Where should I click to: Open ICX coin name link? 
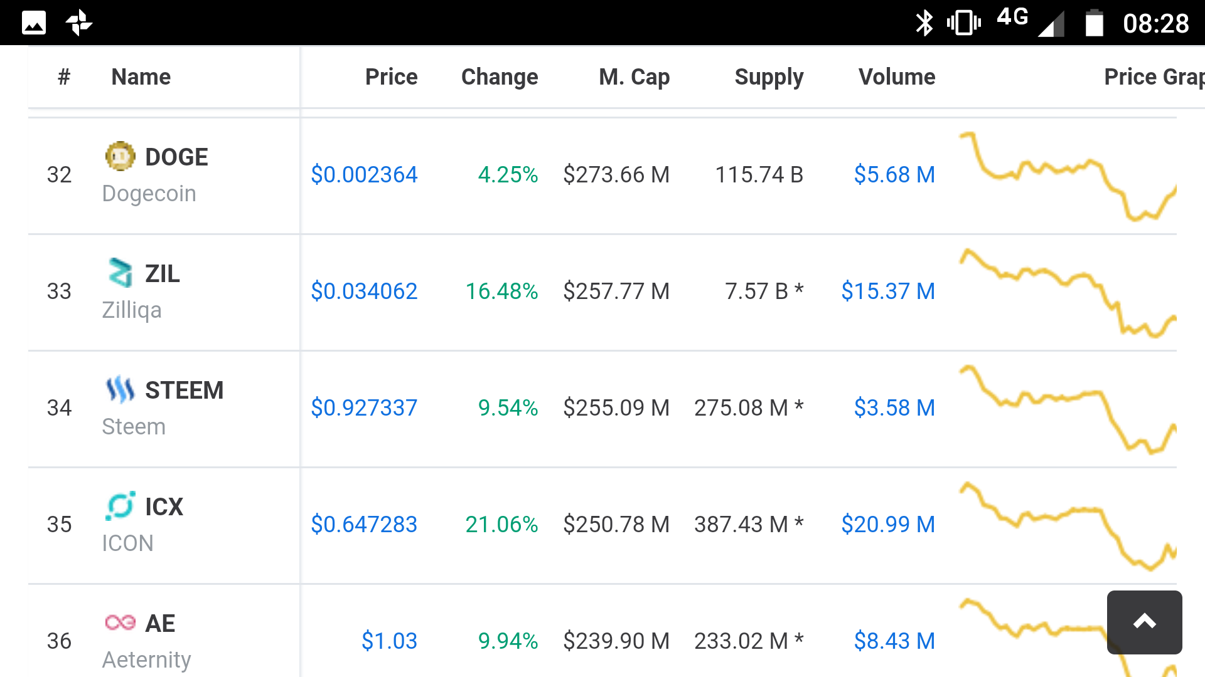164,506
